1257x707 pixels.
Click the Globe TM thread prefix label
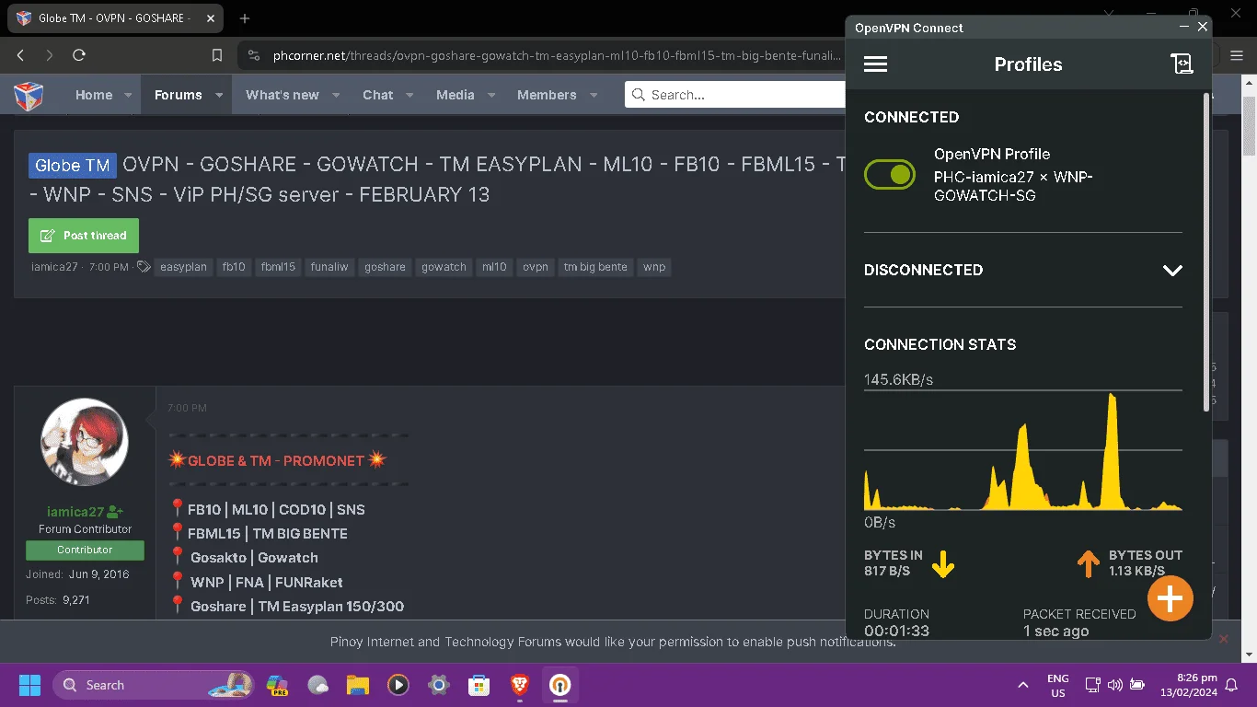pyautogui.click(x=73, y=165)
